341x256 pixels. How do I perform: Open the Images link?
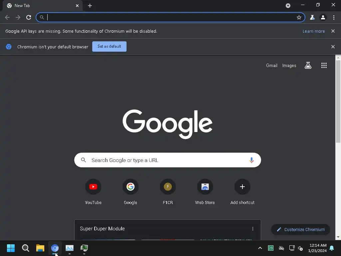[289, 66]
